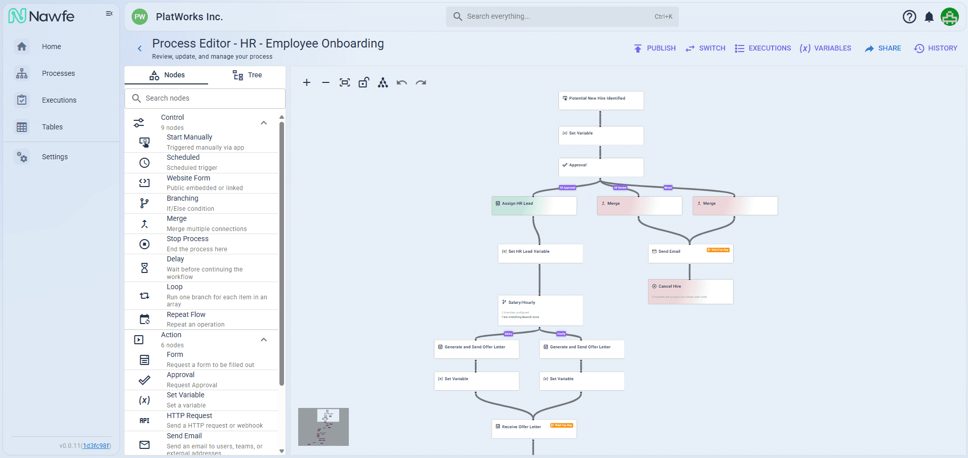
Task: Go back with the left chevron
Action: tap(140, 49)
